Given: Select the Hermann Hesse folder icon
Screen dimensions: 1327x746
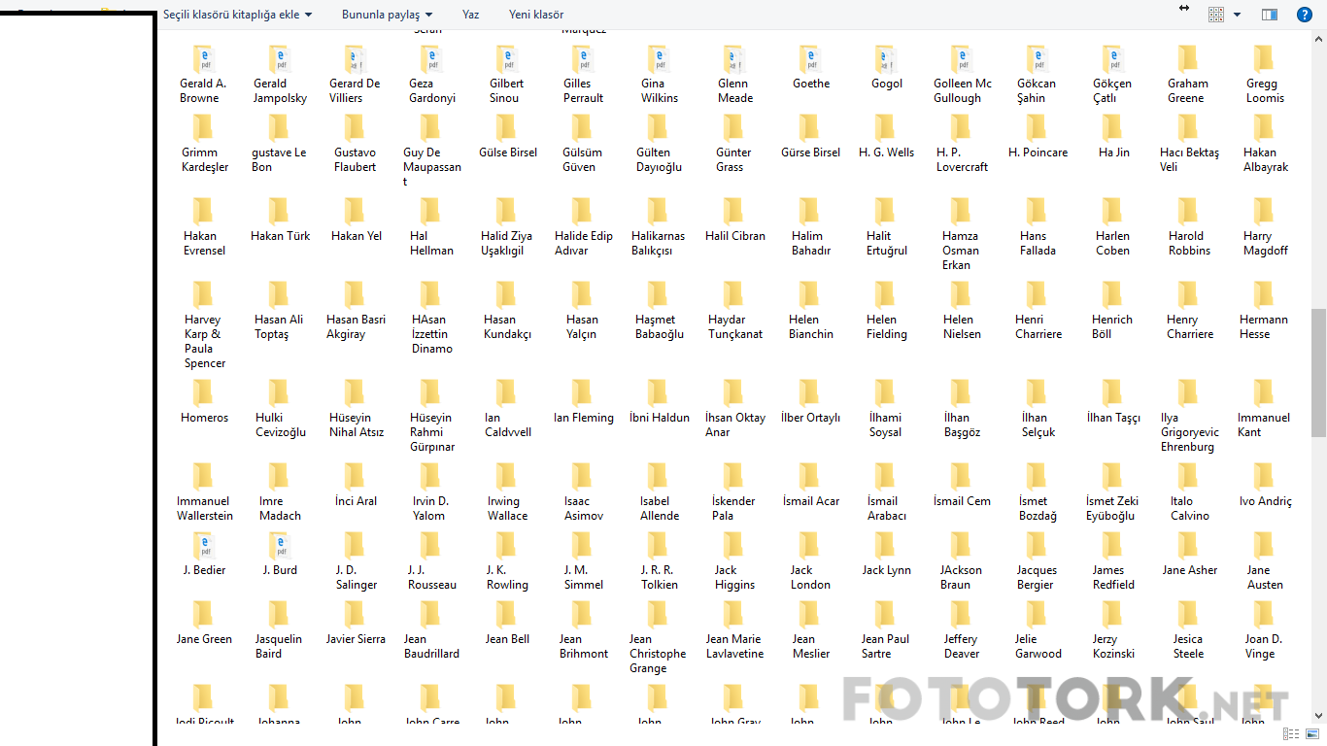Looking at the screenshot, I should point(1264,295).
